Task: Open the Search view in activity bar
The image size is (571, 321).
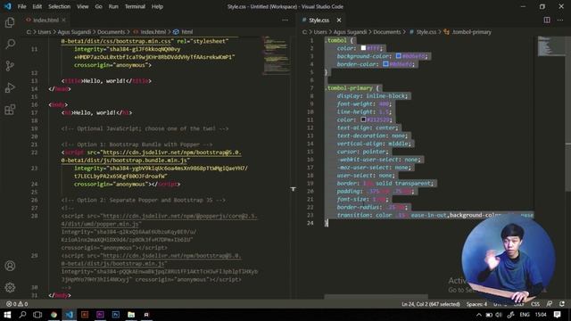Action: (x=10, y=44)
